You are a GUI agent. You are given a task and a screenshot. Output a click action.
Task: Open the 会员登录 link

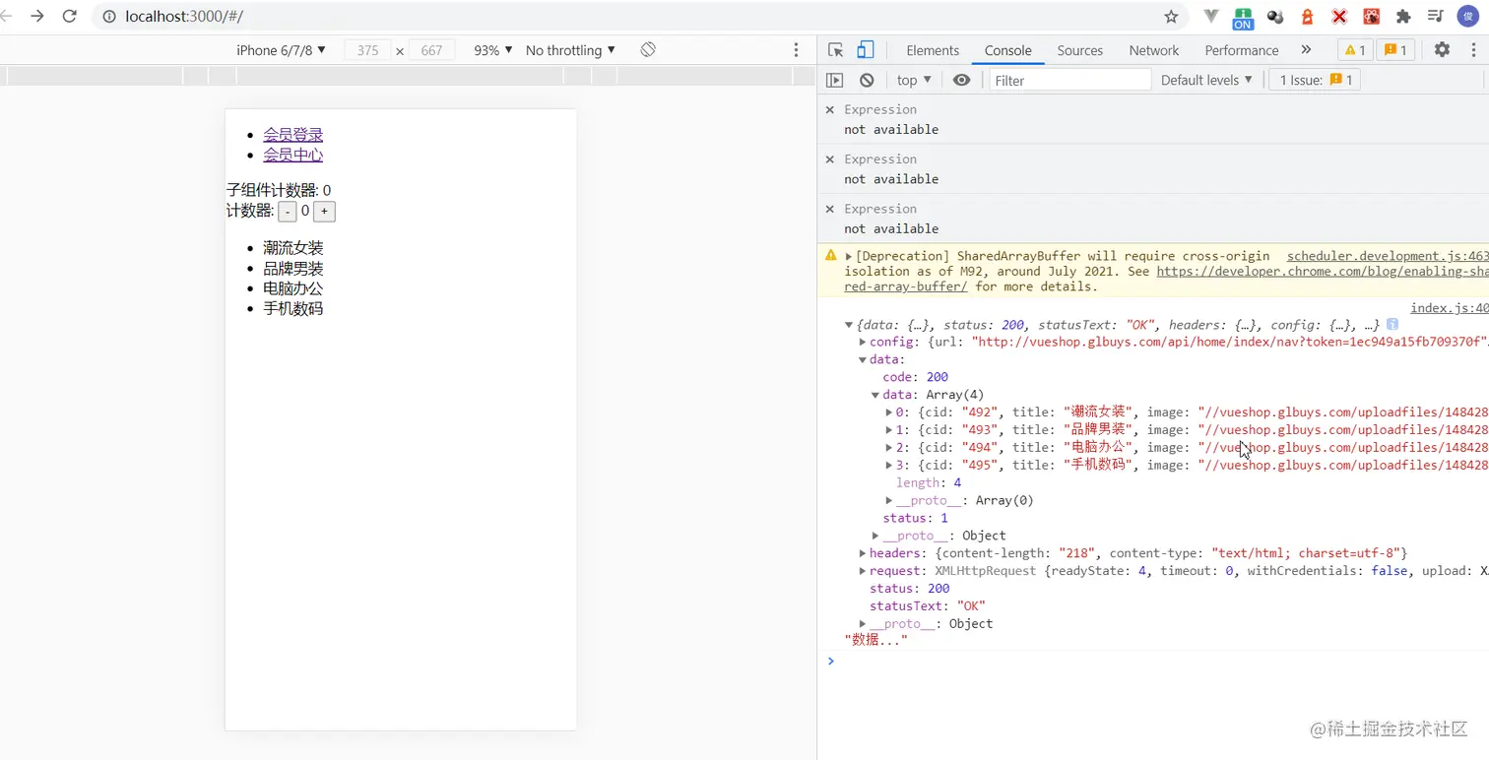(292, 135)
